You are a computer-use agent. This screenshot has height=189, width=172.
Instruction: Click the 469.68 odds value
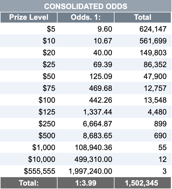[101, 88]
